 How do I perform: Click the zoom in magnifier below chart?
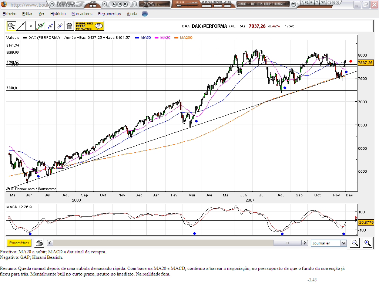click(x=368, y=243)
